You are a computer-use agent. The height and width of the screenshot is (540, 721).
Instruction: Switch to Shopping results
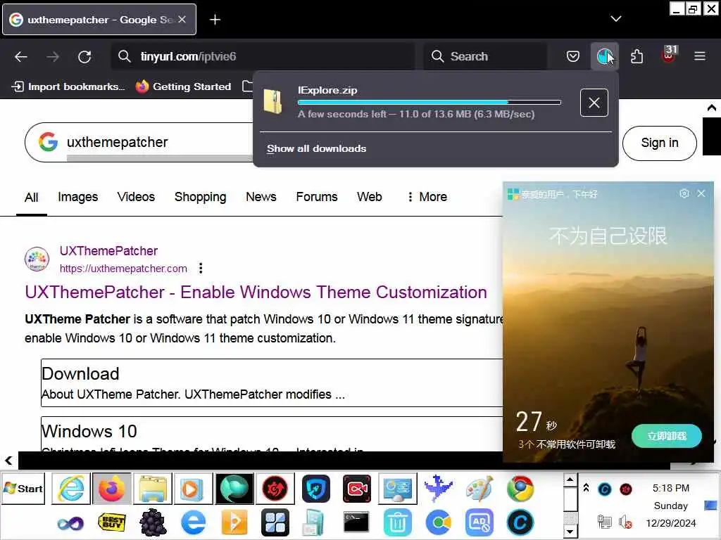200,197
